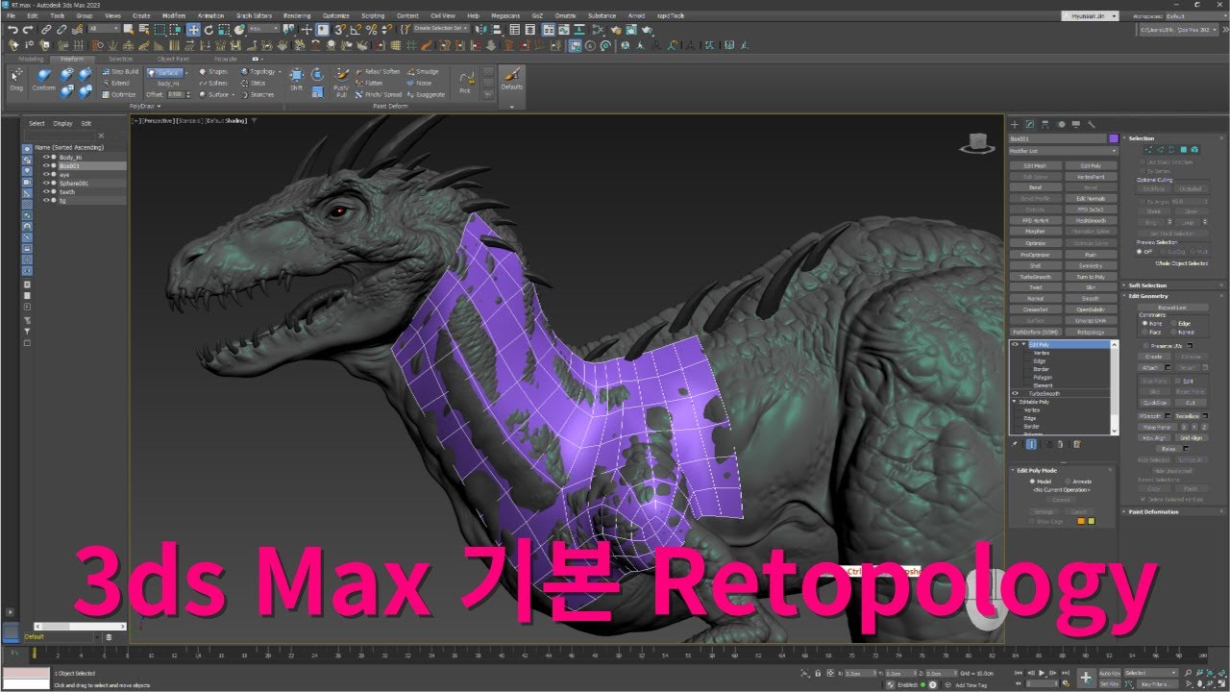The height and width of the screenshot is (692, 1230).
Task: Expand the PolyDraw panel dropdown
Action: coord(144,106)
